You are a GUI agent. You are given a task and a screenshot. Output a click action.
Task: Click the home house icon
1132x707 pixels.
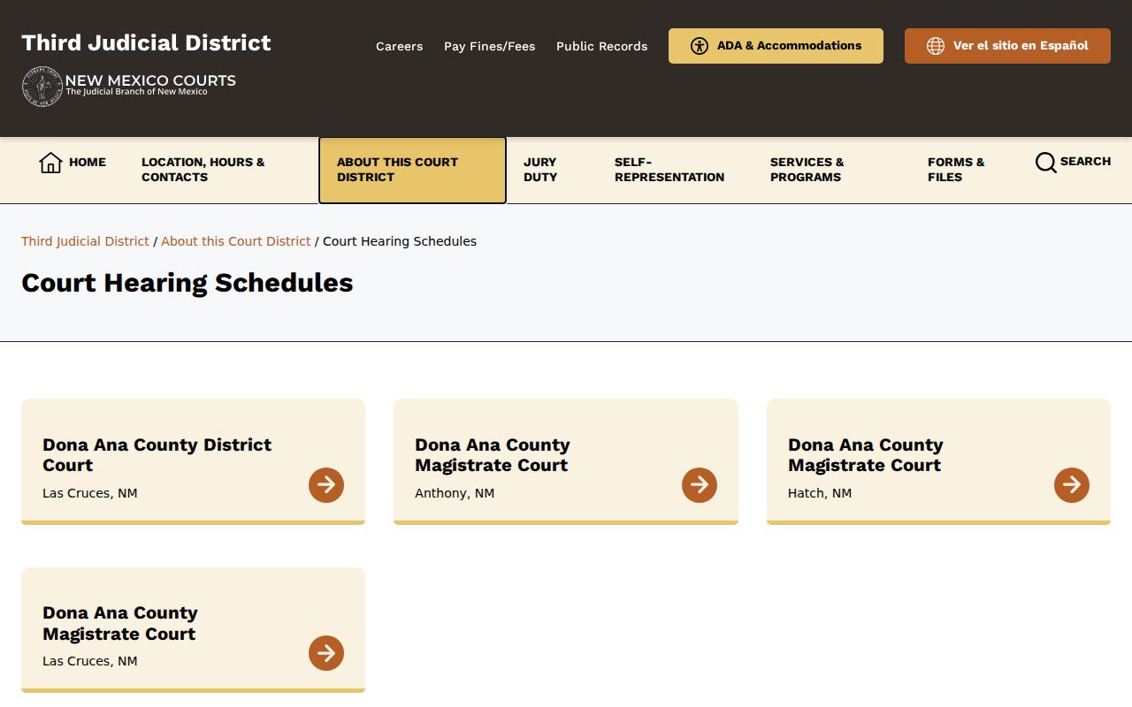[50, 163]
